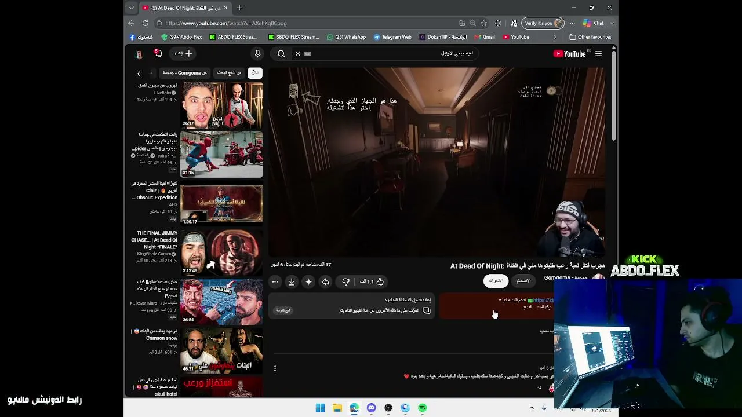Click the white Subscribe button
Viewport: 742px width, 417px height.
click(x=496, y=281)
